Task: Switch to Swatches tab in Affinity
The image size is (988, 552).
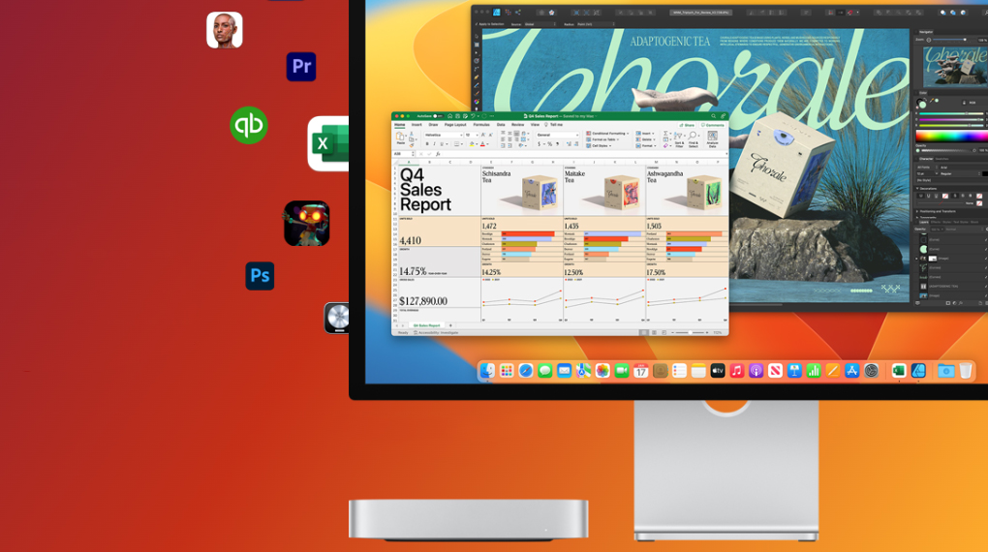Action: coord(942,159)
